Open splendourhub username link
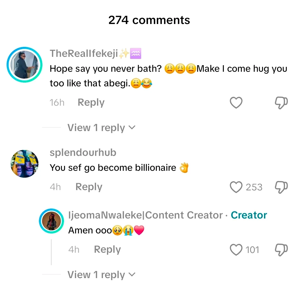This screenshot has height=285, width=297. click(83, 153)
